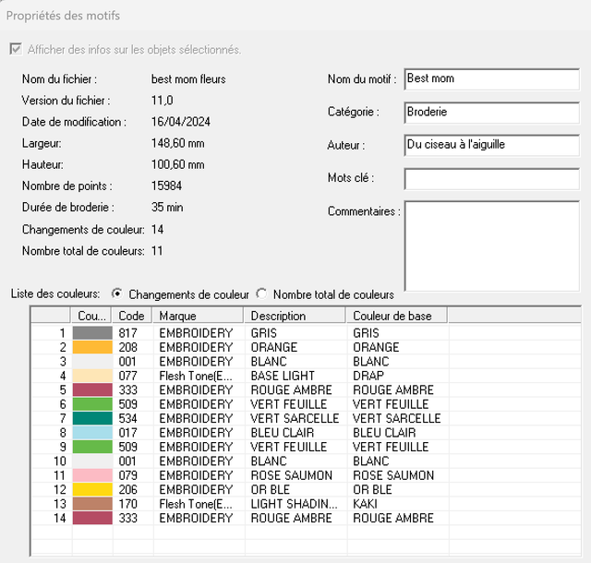The image size is (591, 563).
Task: Click the 'Couleur de base' column header
Action: [x=395, y=316]
